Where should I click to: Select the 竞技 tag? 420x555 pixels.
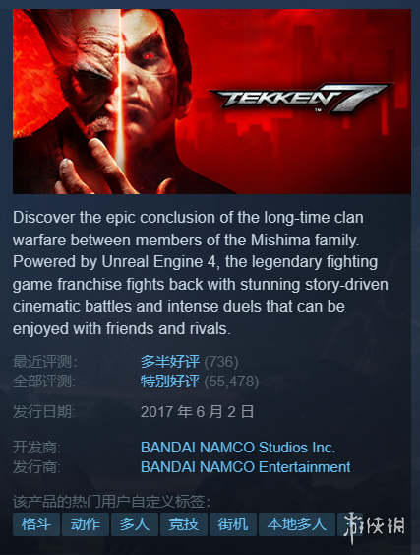[183, 524]
